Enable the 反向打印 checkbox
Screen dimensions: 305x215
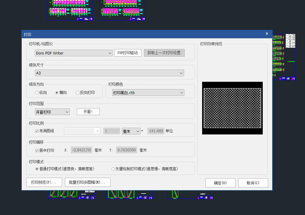point(78,93)
